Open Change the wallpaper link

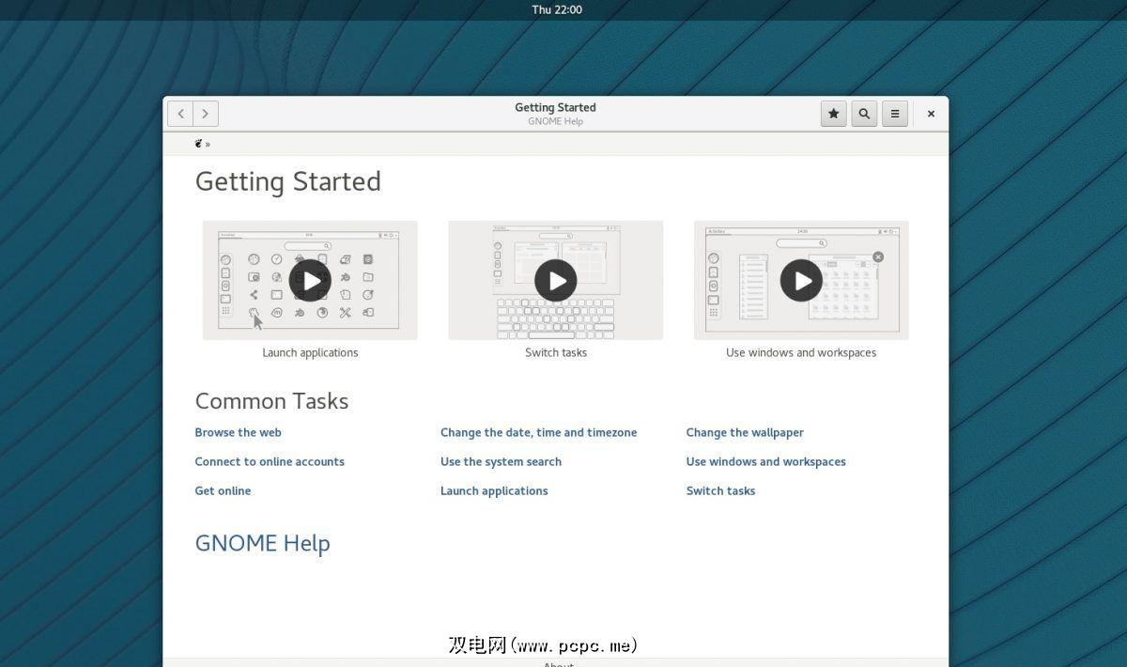pyautogui.click(x=745, y=432)
